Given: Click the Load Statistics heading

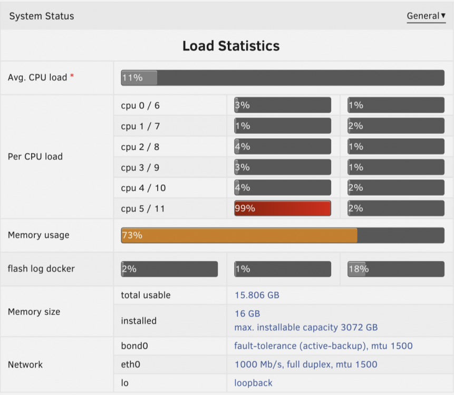Looking at the screenshot, I should click(231, 46).
